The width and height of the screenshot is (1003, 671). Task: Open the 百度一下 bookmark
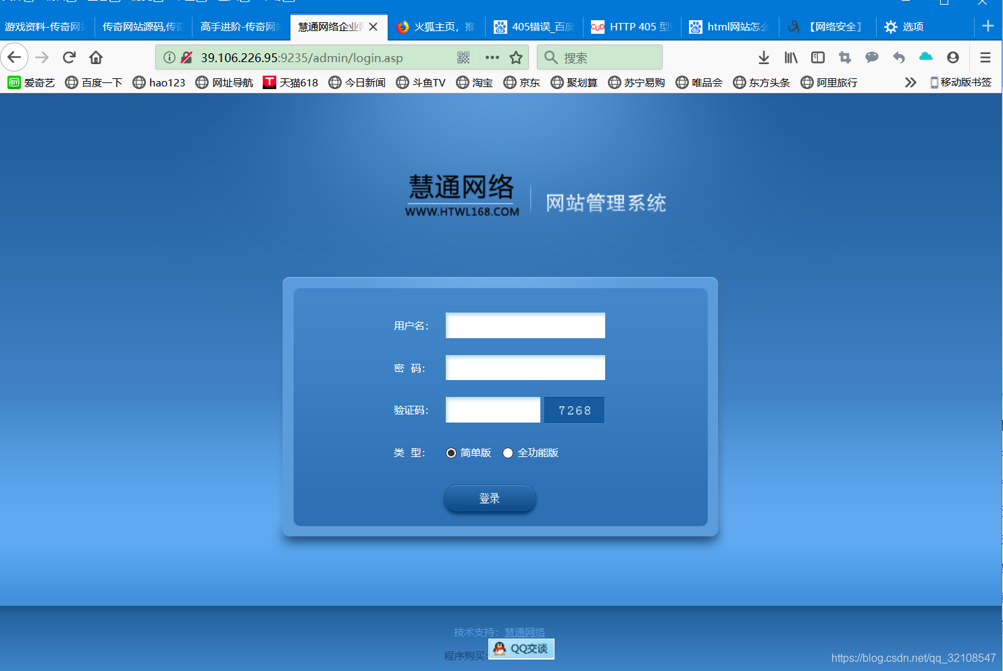[x=94, y=82]
